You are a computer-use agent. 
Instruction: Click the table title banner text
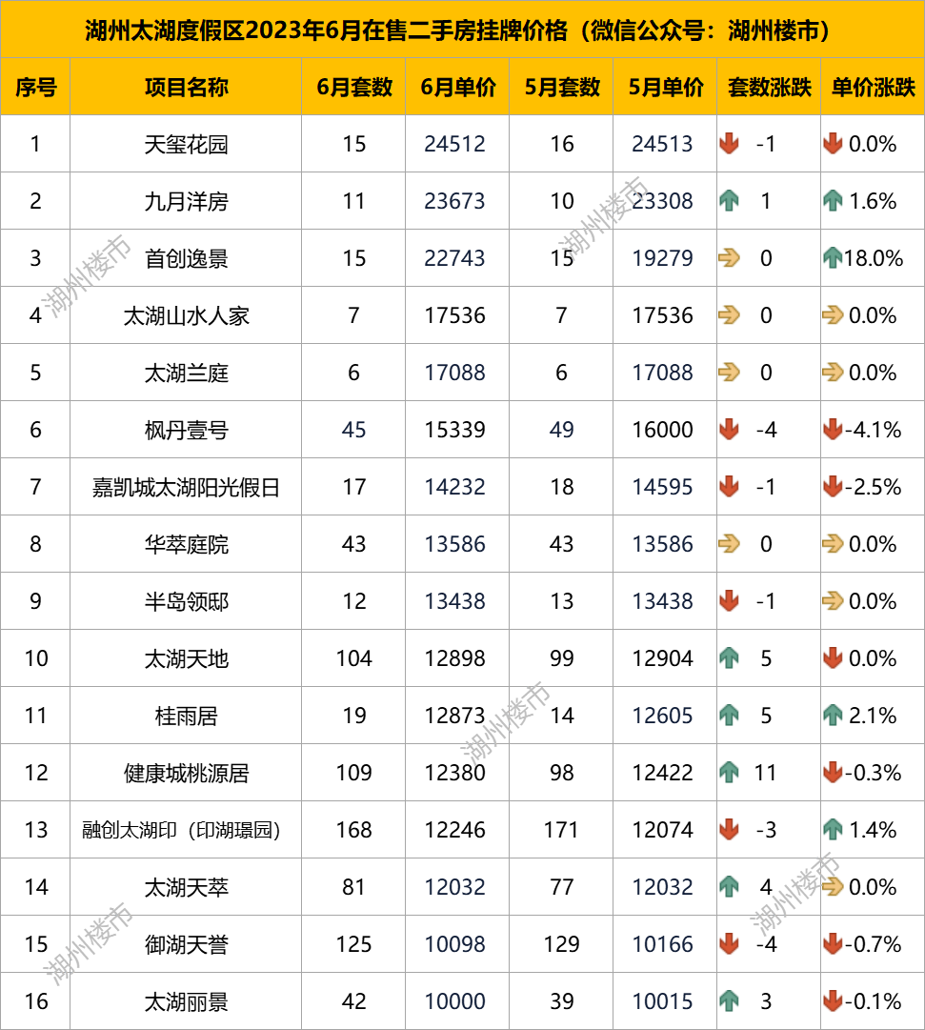pos(458,30)
